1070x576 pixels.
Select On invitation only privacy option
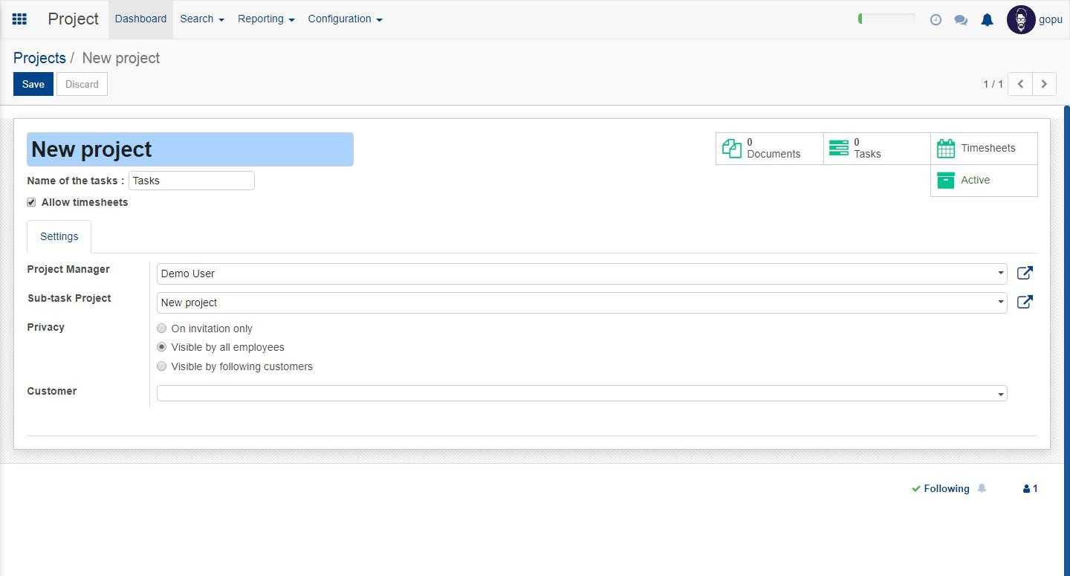(162, 329)
